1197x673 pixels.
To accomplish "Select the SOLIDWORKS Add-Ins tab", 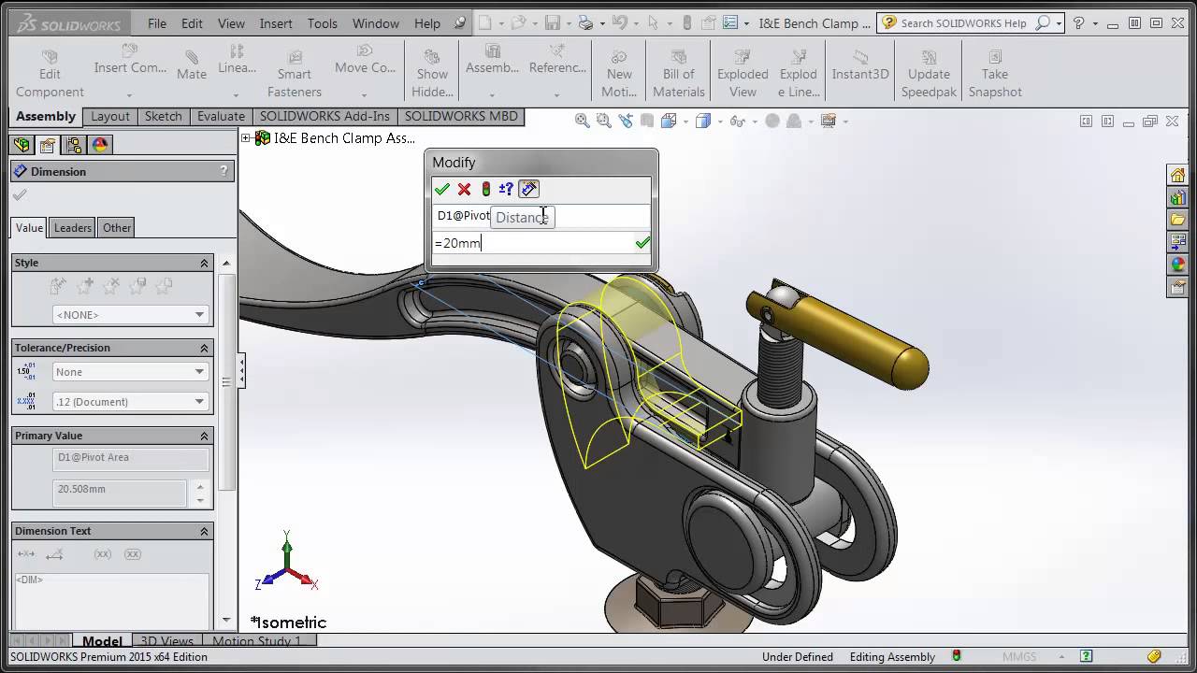I will [x=325, y=117].
